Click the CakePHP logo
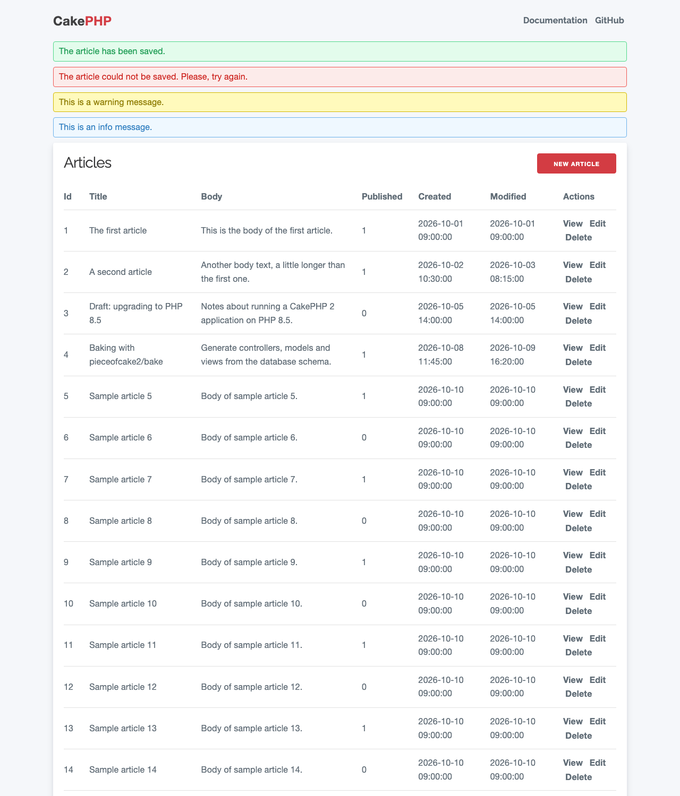This screenshot has height=796, width=680. [x=82, y=21]
